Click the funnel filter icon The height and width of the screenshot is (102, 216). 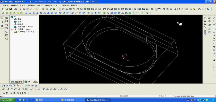click(51, 9)
